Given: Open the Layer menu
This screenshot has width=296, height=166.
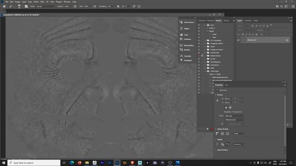Looking at the screenshot, I should tap(24, 2).
